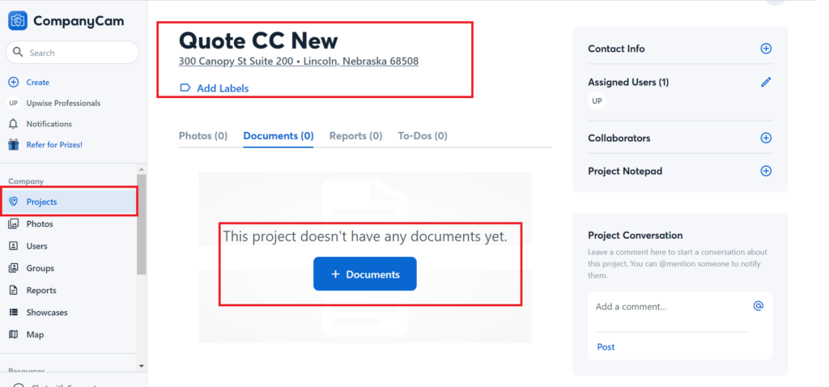Edit Assigned Users with pencil icon
The width and height of the screenshot is (829, 387).
click(766, 82)
